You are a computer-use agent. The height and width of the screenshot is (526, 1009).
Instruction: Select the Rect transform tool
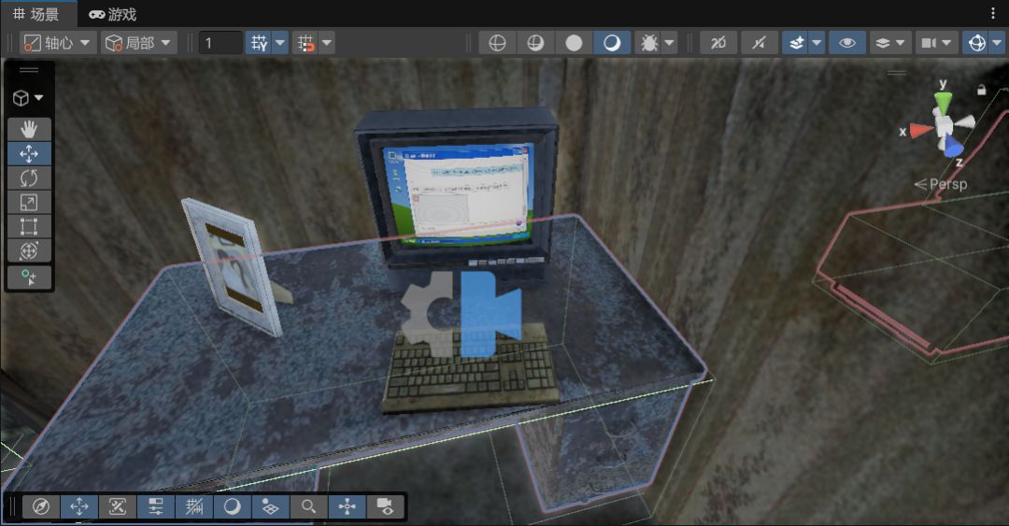tap(29, 227)
